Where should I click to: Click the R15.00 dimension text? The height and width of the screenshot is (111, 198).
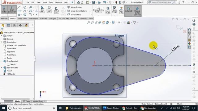pos(175,48)
